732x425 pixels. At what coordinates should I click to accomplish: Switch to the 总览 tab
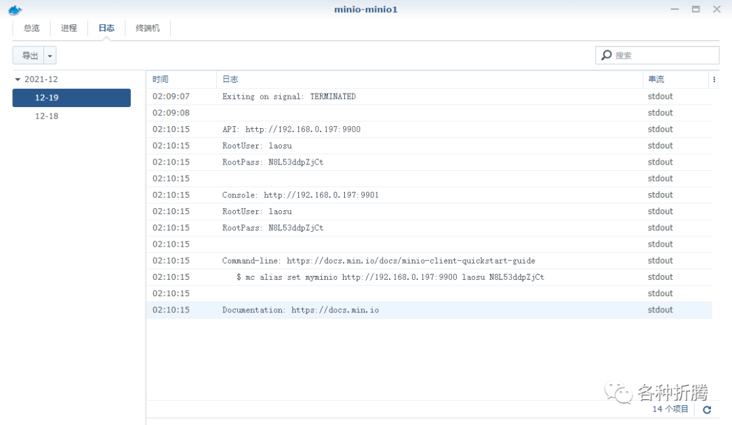[32, 28]
